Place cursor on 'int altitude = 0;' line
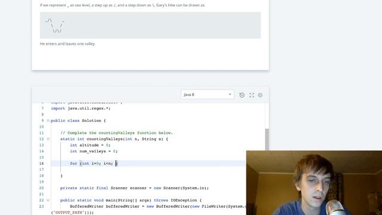Image resolution: width=382 pixels, height=215 pixels. click(x=90, y=145)
